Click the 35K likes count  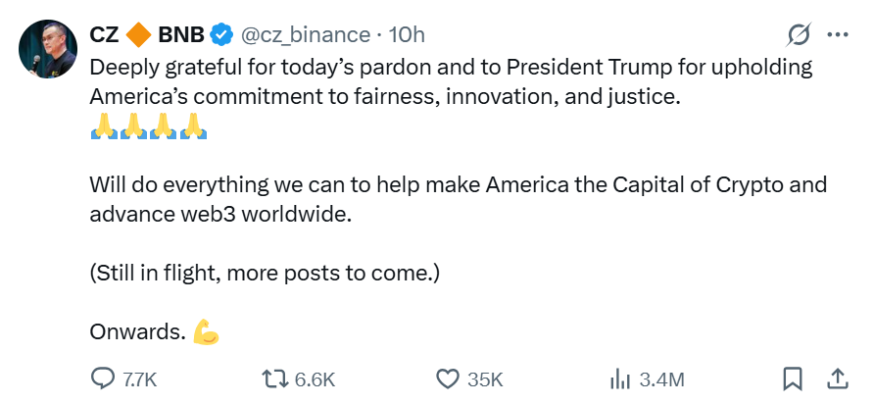point(485,379)
